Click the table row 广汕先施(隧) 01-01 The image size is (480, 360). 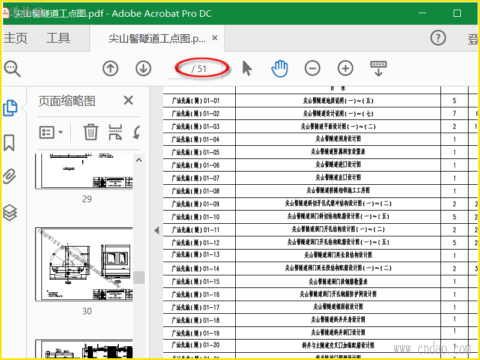tap(320, 100)
